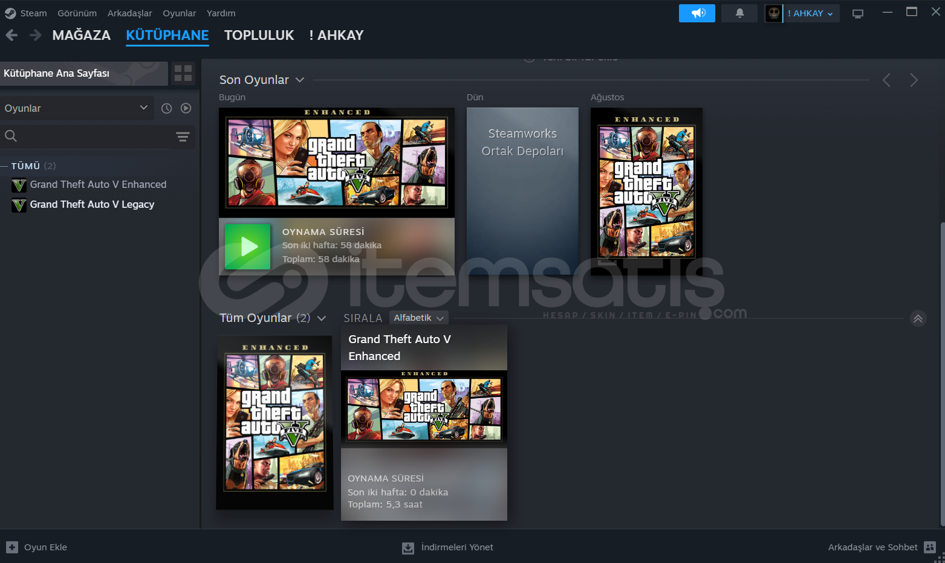Expand the Oyunlar filter dropdown
The image size is (945, 563).
tap(77, 108)
